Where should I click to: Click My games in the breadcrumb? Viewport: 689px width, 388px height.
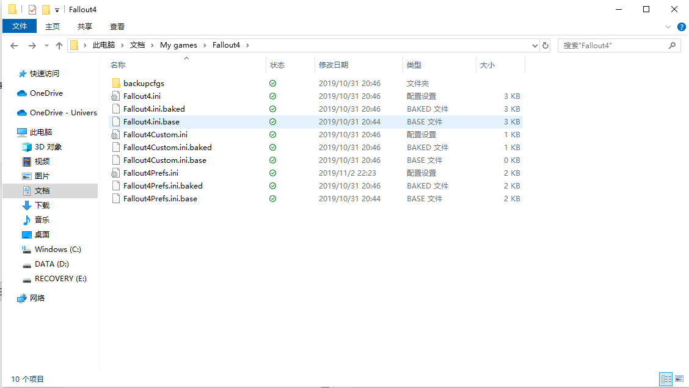coord(178,45)
